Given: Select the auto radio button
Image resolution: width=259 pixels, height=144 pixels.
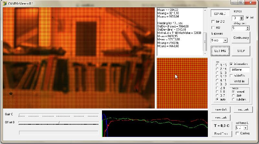Looking at the screenshot, I should point(217,99).
